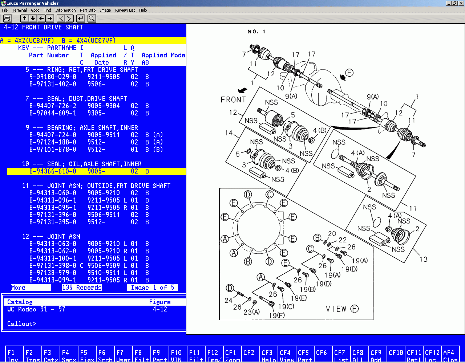Click the CF9 Add function key
The width and height of the screenshot is (465, 363).
pyautogui.click(x=377, y=355)
